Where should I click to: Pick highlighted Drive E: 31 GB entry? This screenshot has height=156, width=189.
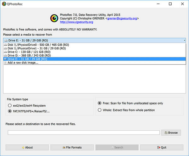click(x=94, y=59)
